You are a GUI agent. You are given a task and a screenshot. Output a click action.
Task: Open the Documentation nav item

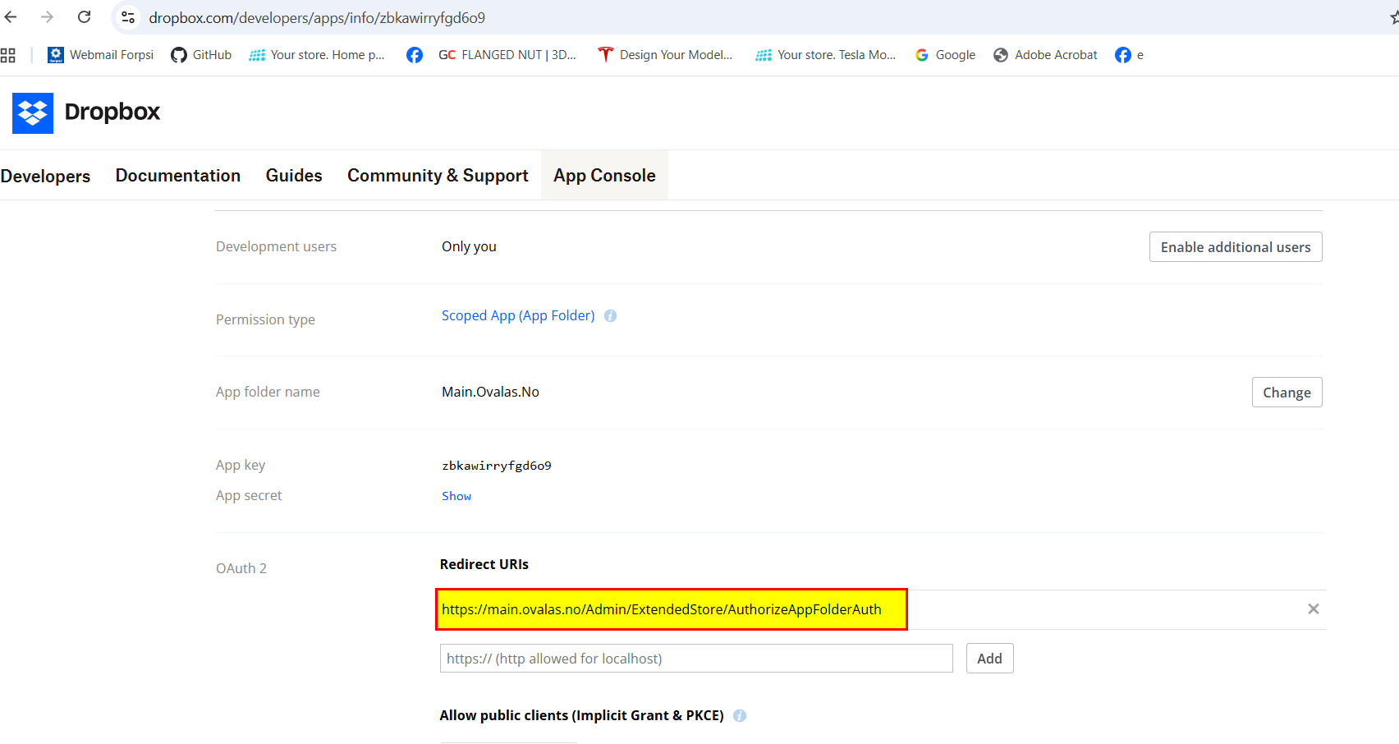[x=178, y=176]
